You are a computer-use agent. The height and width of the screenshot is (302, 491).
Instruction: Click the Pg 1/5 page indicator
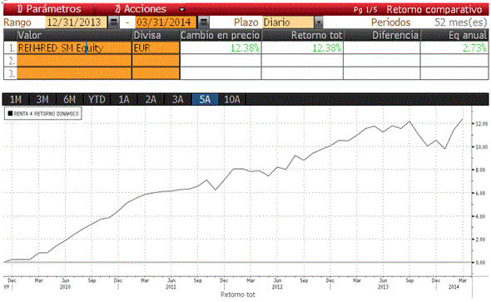point(365,10)
